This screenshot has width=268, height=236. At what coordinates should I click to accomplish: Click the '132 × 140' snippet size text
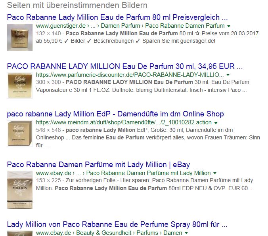pyautogui.click(x=48, y=33)
